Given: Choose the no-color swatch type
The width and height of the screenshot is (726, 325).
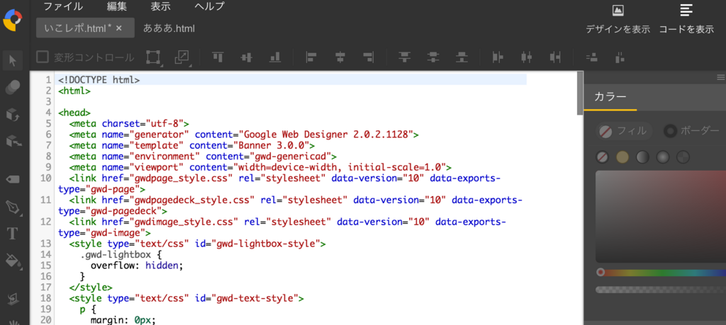Looking at the screenshot, I should click(x=602, y=158).
